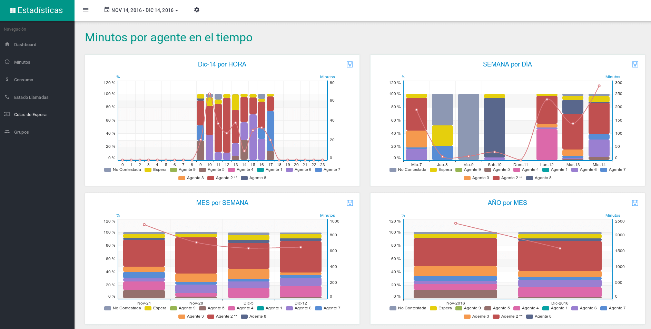The width and height of the screenshot is (651, 329).
Task: Click the hour 12 bar in Dic-14 por HORA chart
Action: pos(227,127)
